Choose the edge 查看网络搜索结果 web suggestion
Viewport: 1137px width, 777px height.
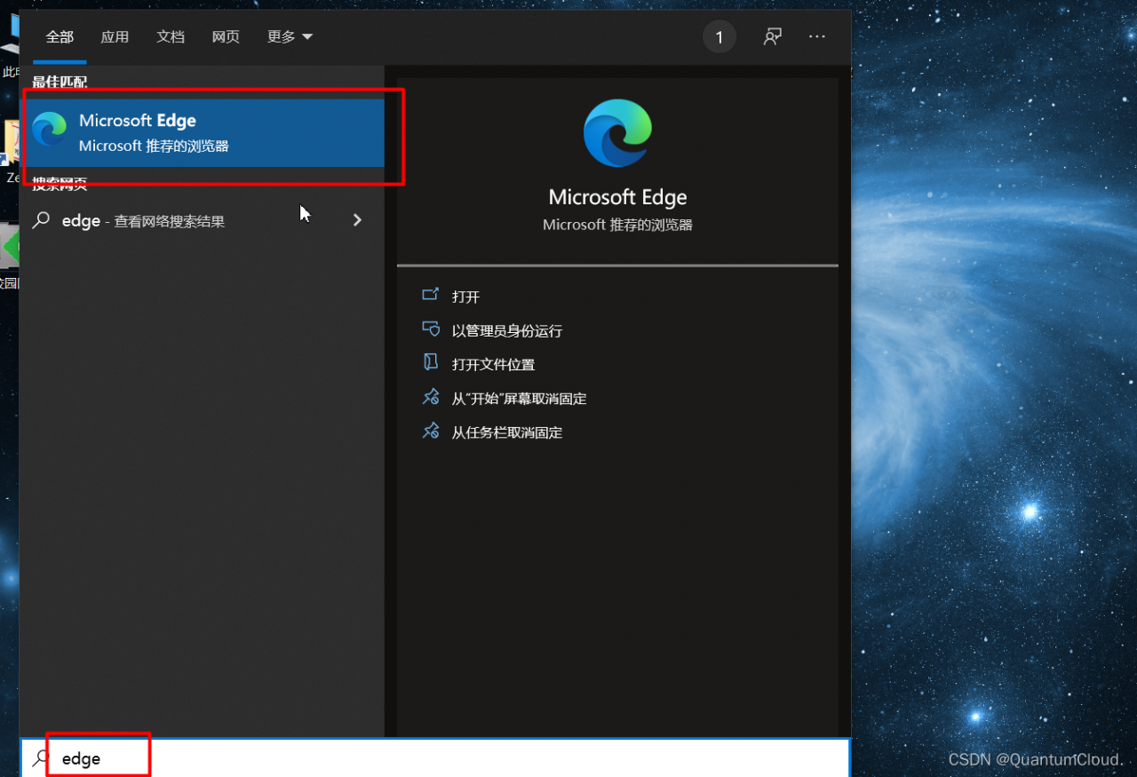203,220
